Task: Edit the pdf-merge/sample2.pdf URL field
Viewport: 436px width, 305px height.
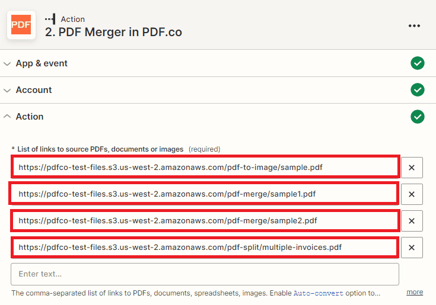Action: point(205,221)
